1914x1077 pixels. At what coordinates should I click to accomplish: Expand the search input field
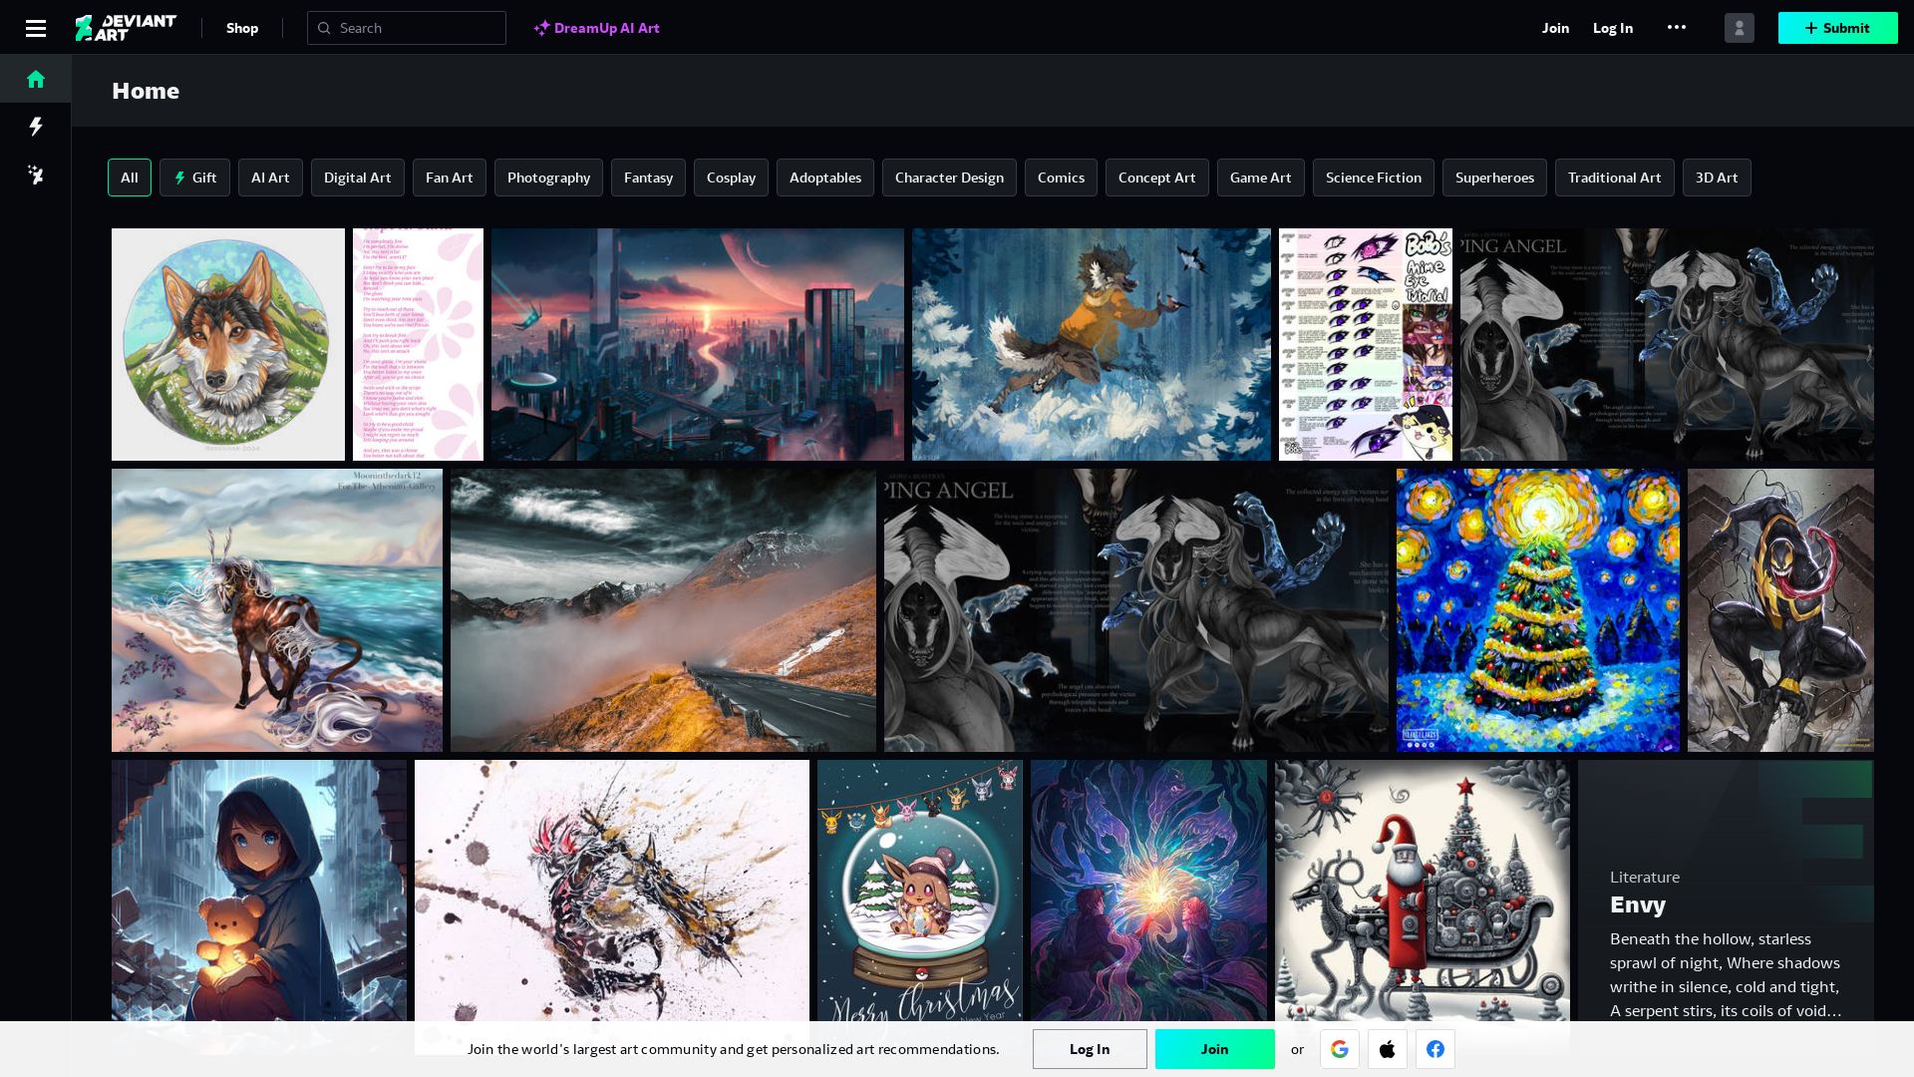[406, 26]
